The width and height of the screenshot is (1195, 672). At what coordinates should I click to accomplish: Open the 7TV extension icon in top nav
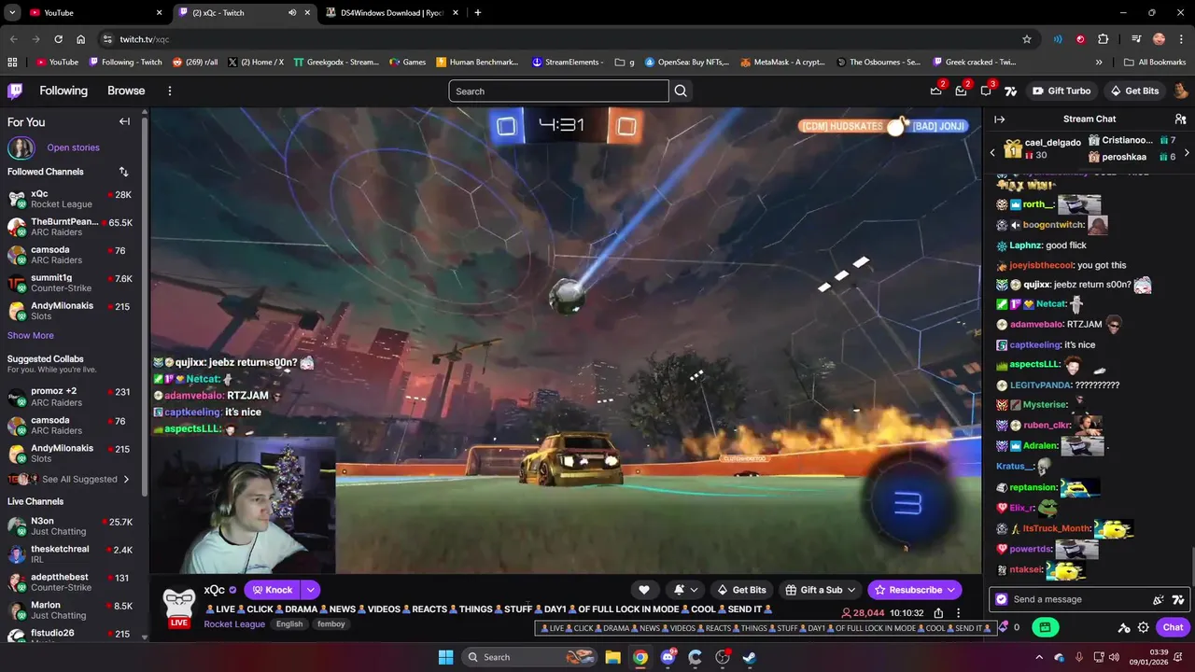click(x=1010, y=91)
